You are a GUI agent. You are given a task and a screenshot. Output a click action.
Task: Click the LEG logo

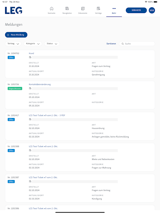coord(14,10)
